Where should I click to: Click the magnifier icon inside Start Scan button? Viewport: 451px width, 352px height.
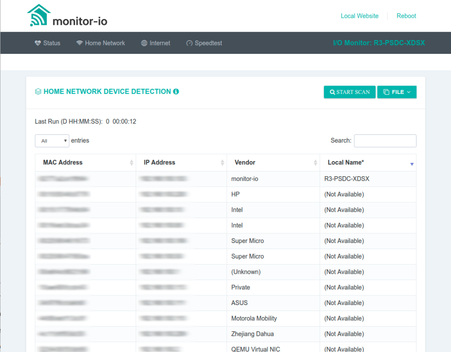click(333, 92)
